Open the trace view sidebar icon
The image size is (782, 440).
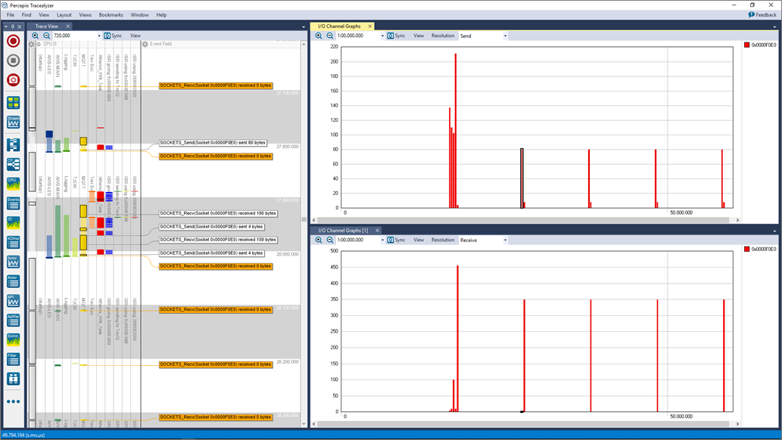click(x=13, y=144)
